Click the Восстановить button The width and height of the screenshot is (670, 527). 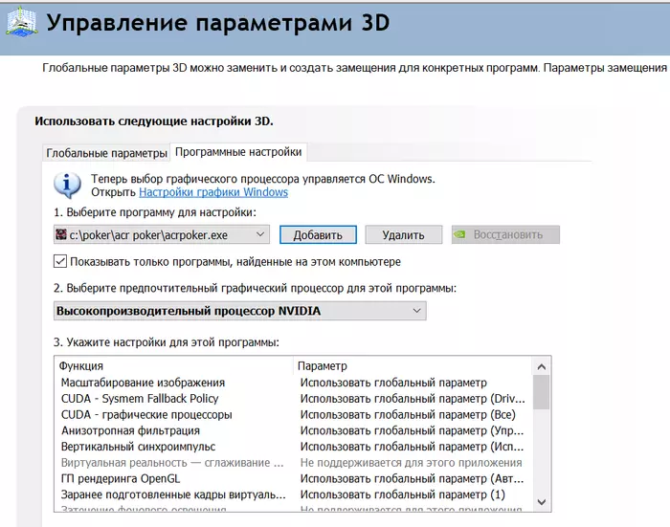point(505,234)
